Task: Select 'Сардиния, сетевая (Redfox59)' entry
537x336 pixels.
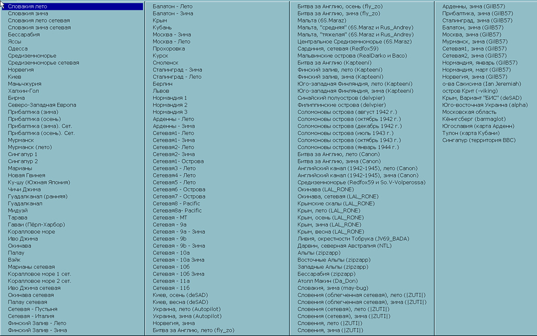Action: 338,48
